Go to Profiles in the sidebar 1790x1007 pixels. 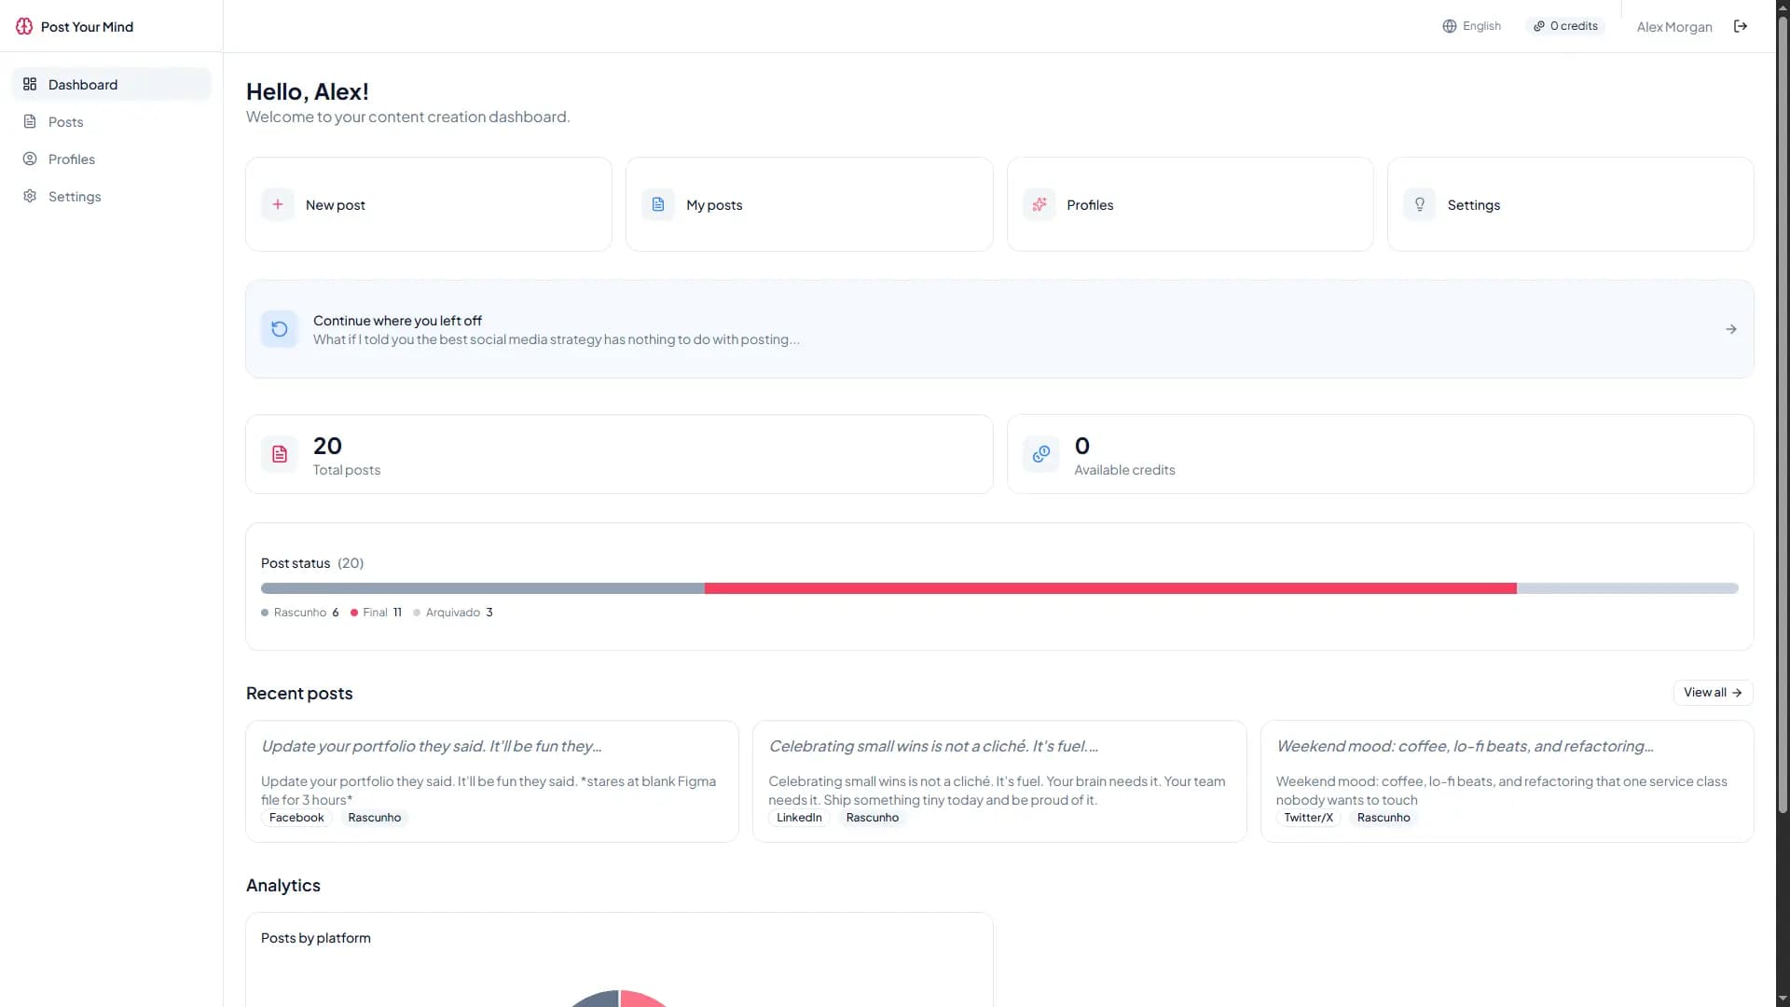click(x=111, y=159)
